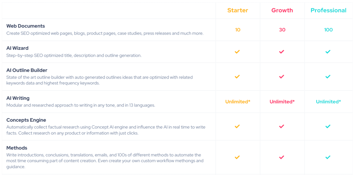Click Professional checkmark in Concepts Engine row

(x=328, y=126)
